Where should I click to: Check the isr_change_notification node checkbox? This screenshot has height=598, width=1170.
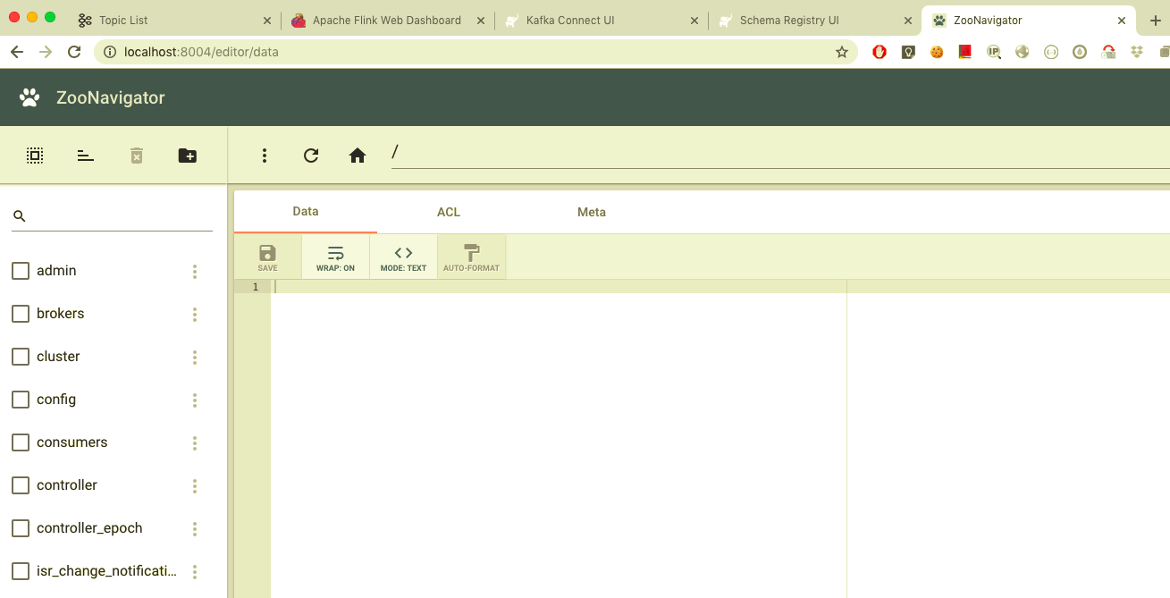coord(21,571)
